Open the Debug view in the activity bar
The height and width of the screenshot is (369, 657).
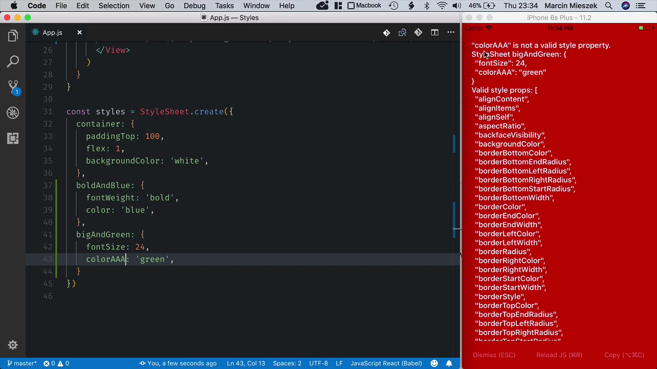tap(13, 113)
